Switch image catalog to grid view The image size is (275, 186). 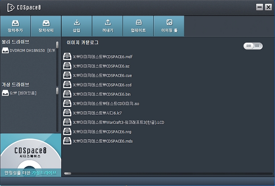257,46
